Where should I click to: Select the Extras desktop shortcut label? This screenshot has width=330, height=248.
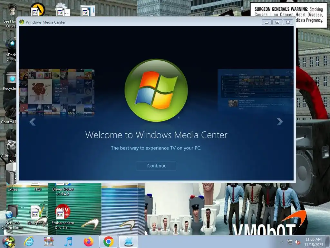pos(13,189)
